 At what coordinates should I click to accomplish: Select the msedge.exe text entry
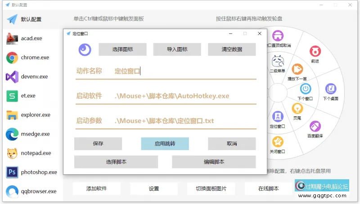coord(36,134)
